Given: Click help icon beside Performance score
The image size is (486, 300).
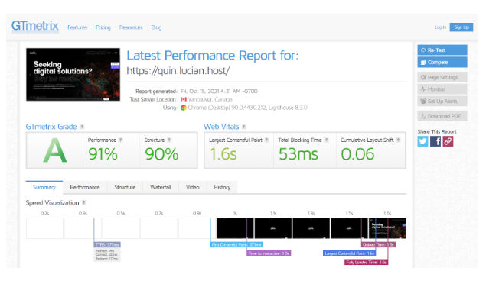Looking at the screenshot, I should point(121,140).
